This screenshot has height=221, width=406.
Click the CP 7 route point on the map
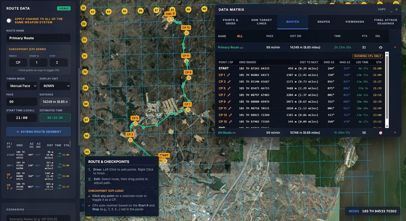(188, 110)
